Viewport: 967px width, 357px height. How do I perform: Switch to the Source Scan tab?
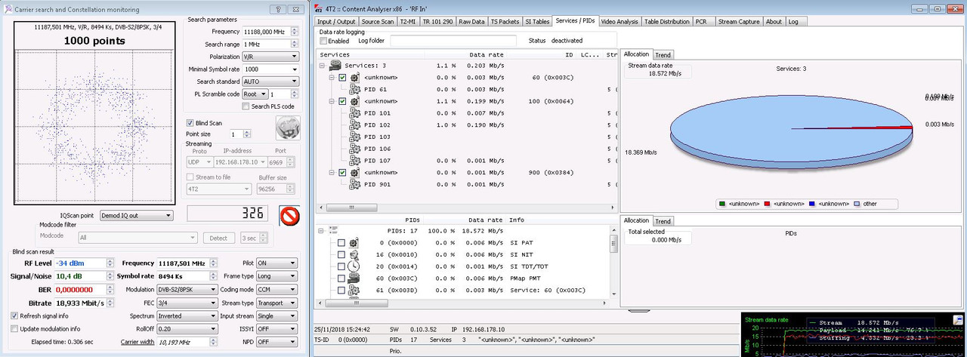point(377,22)
